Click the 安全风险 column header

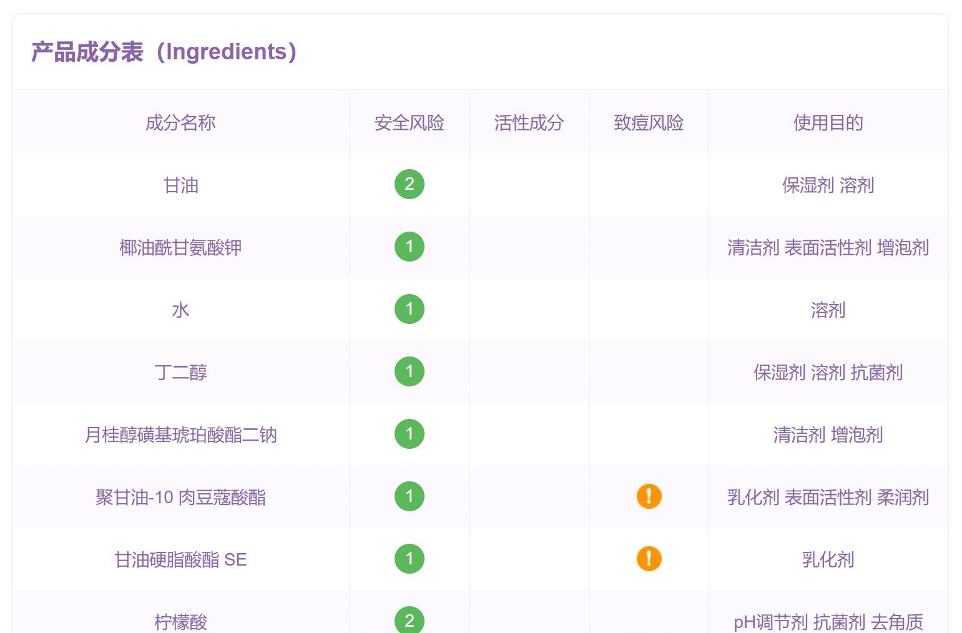click(x=409, y=123)
